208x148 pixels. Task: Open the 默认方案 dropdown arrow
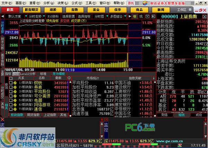click(x=26, y=17)
